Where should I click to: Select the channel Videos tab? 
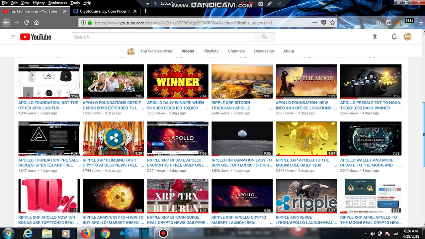pos(188,51)
